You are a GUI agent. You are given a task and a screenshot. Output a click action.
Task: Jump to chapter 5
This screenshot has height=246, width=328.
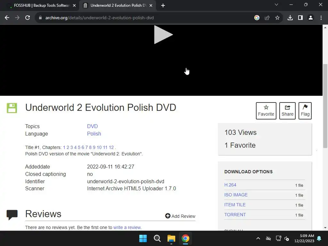click(79, 147)
